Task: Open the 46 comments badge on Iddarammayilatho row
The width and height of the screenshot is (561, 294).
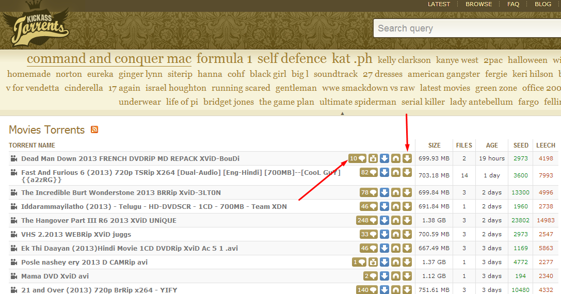Action: click(369, 206)
